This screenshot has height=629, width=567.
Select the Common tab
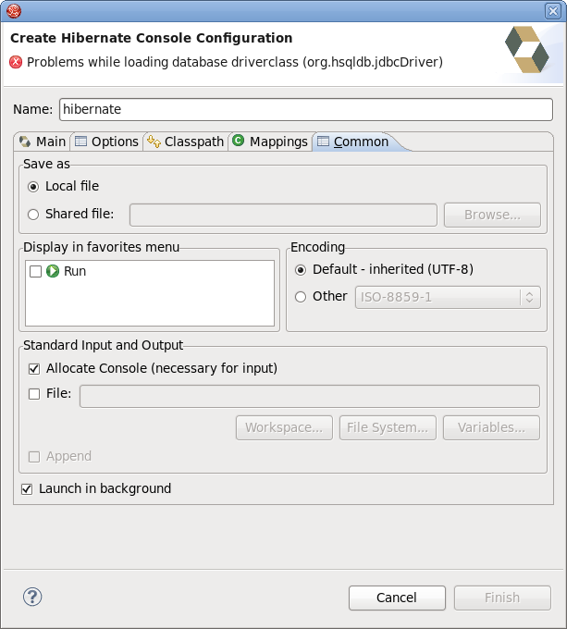(352, 142)
